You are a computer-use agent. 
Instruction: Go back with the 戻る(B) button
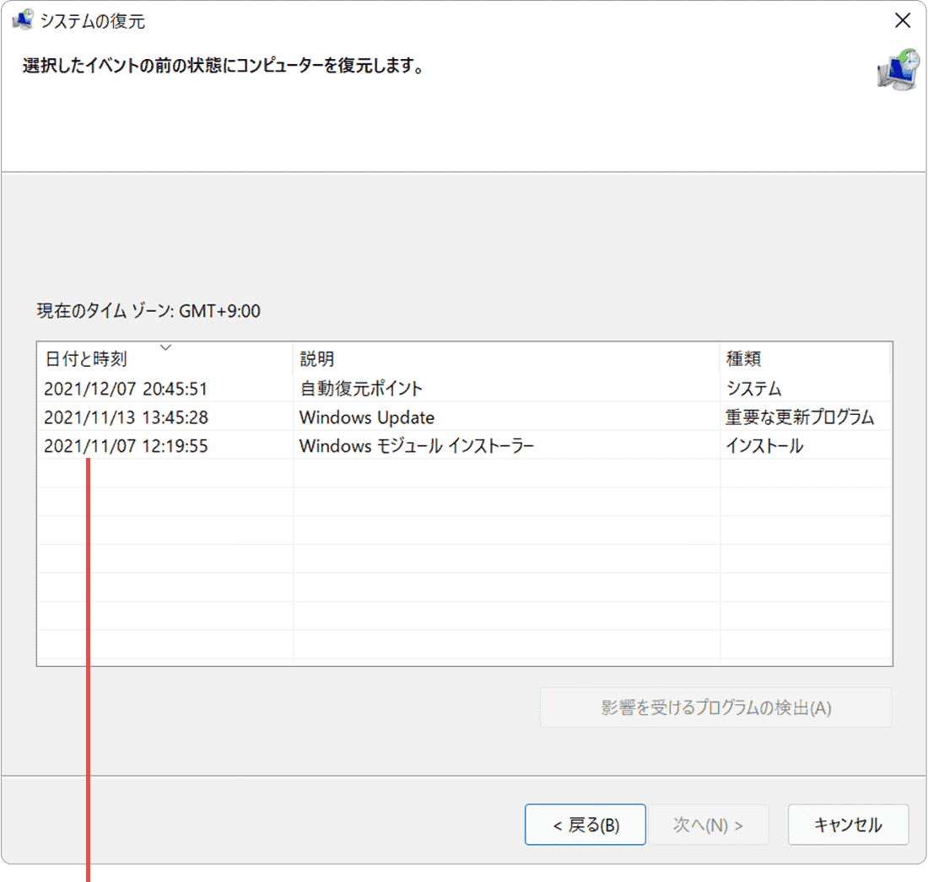585,825
